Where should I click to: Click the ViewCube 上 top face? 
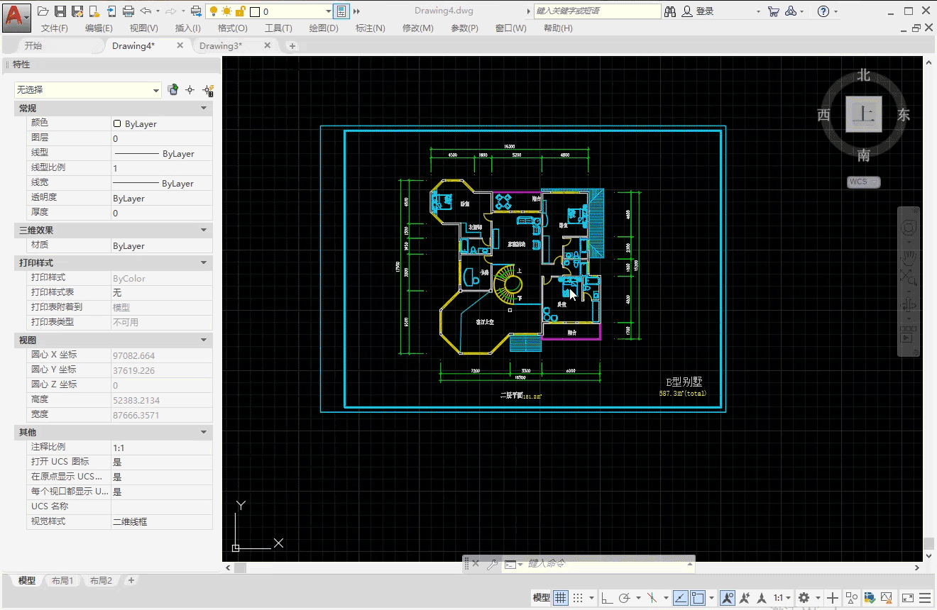[864, 114]
